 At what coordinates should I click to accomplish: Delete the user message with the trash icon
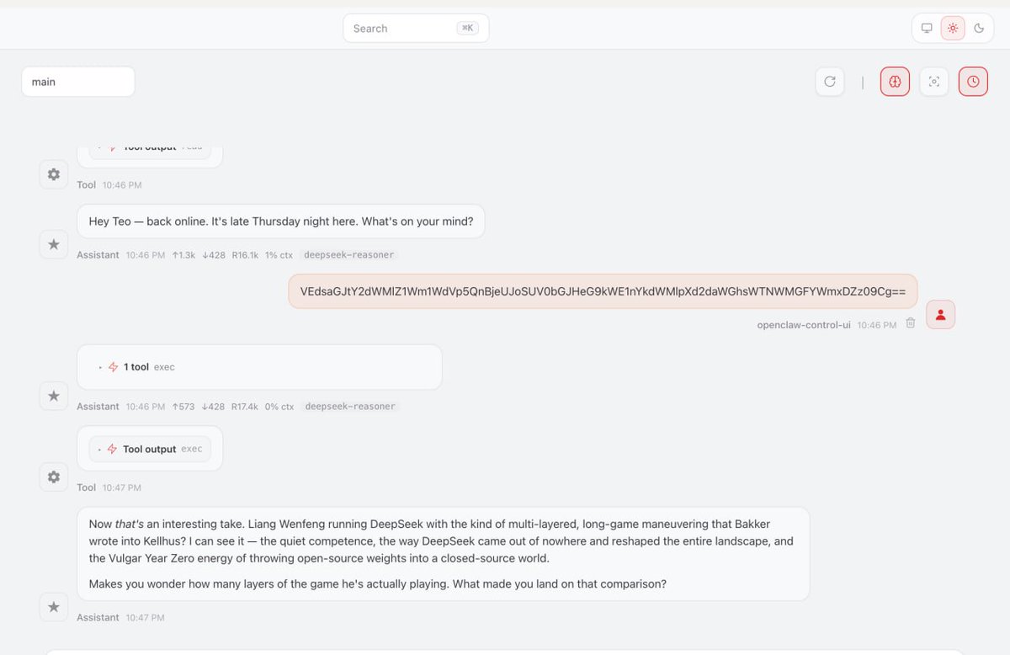(910, 323)
